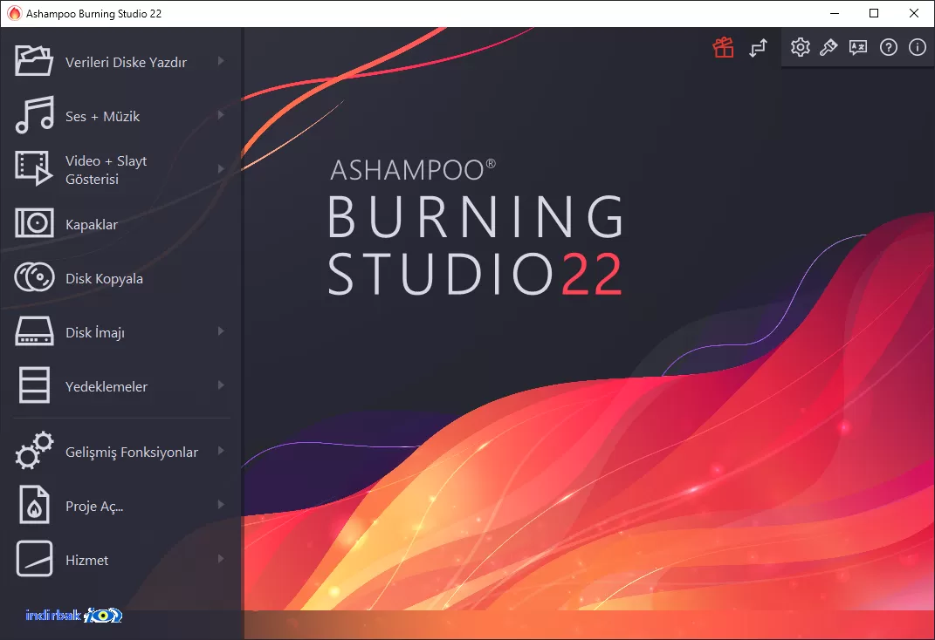The width and height of the screenshot is (935, 640).
Task: Open settings via the gear icon
Action: pos(801,47)
